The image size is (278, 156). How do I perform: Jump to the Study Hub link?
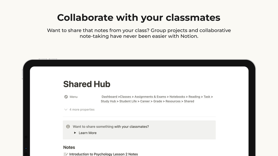[108, 101]
